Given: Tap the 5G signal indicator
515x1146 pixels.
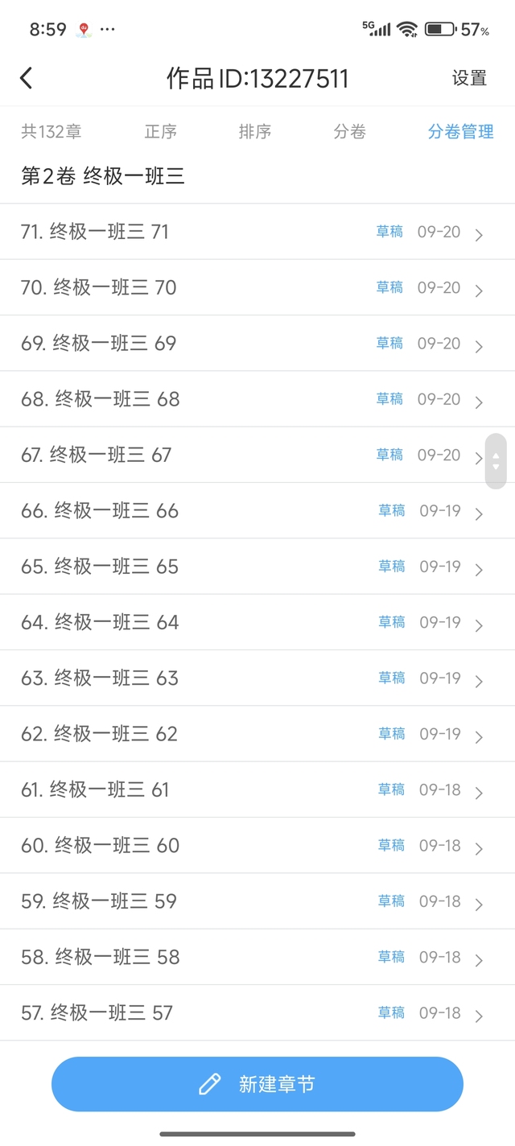Looking at the screenshot, I should [376, 28].
